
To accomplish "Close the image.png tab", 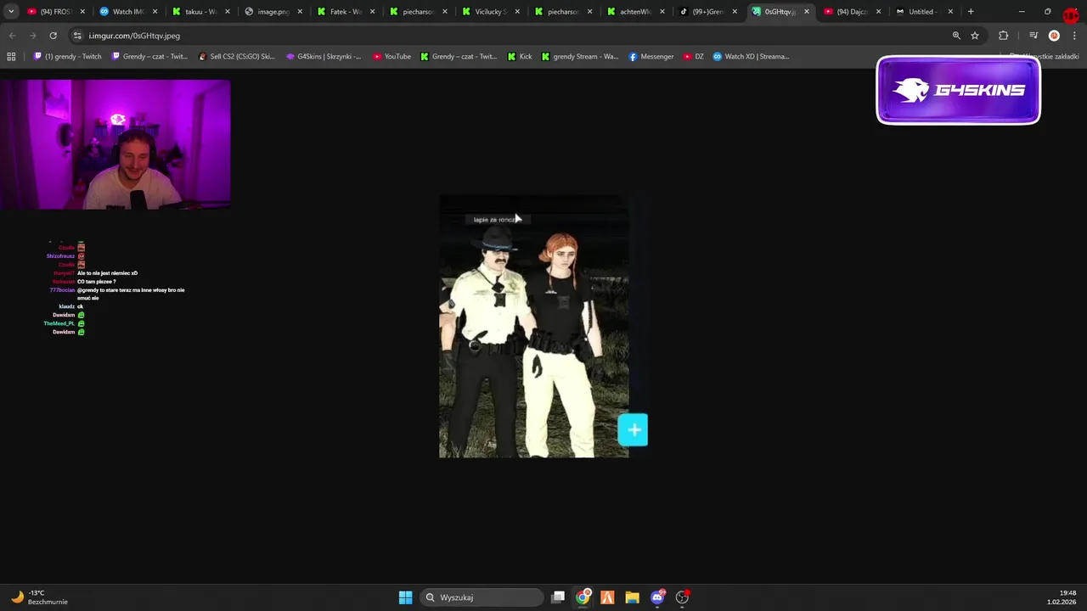I will [x=300, y=12].
